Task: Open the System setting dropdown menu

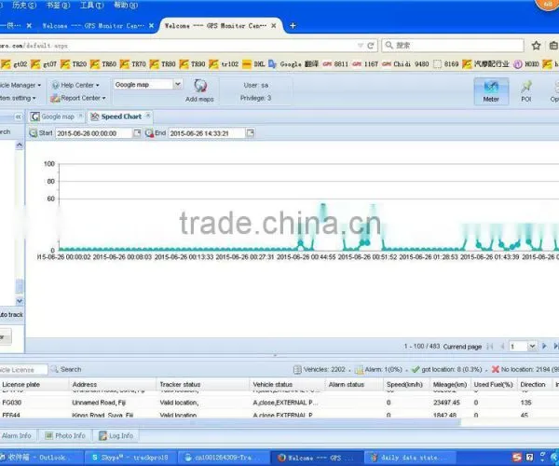Action: pos(19,98)
